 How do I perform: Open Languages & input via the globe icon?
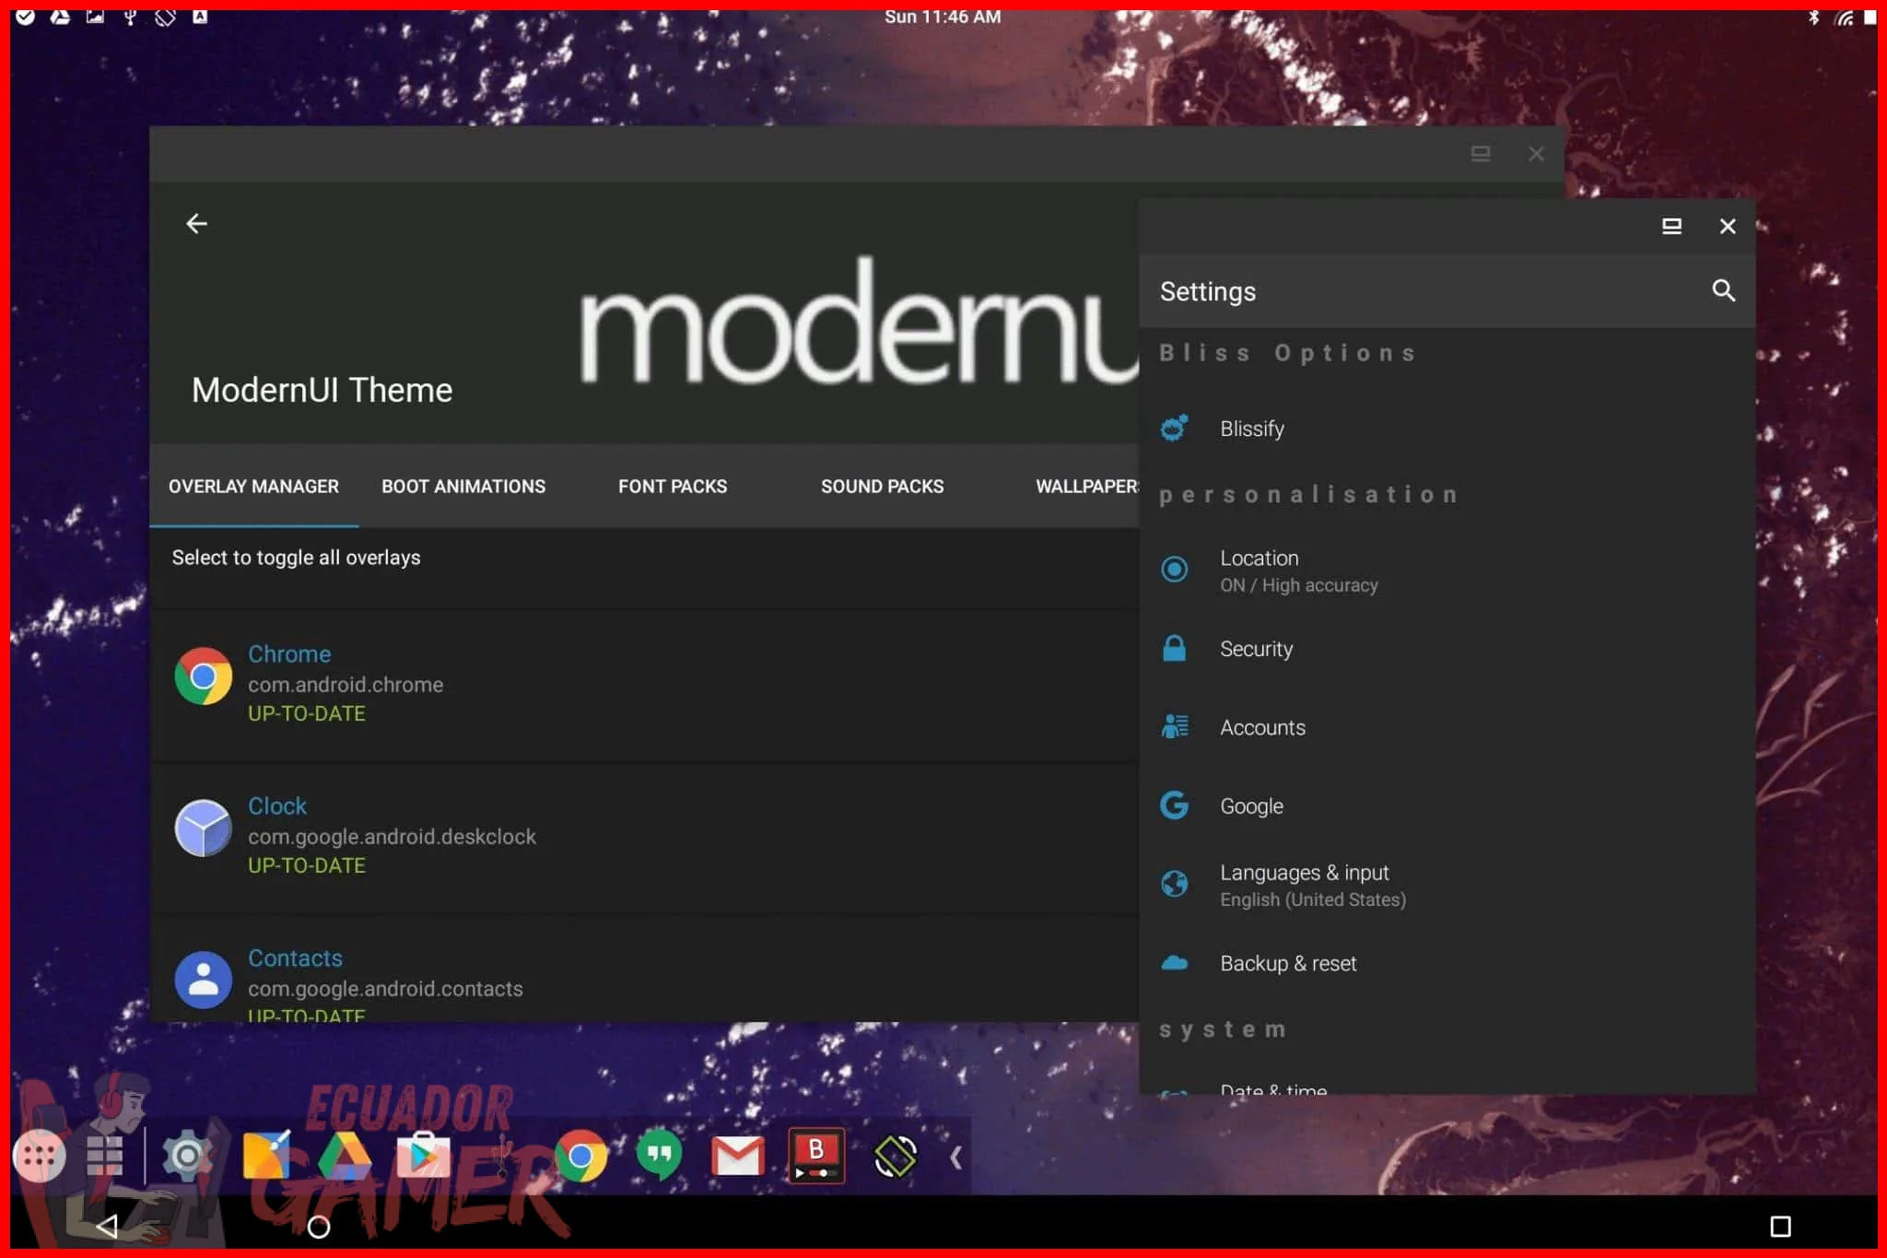[1174, 884]
